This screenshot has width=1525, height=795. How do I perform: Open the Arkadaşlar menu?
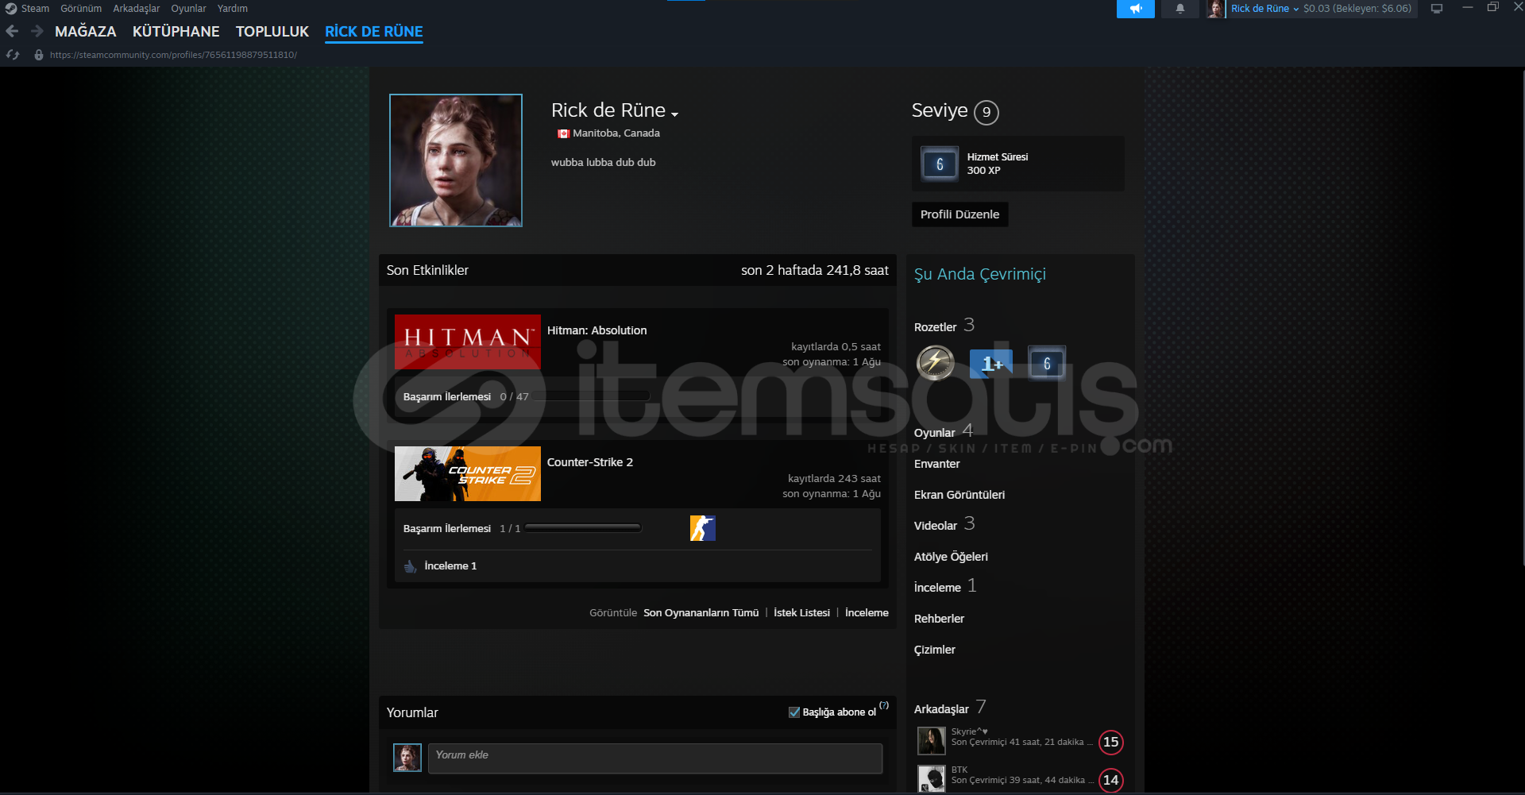tap(136, 9)
